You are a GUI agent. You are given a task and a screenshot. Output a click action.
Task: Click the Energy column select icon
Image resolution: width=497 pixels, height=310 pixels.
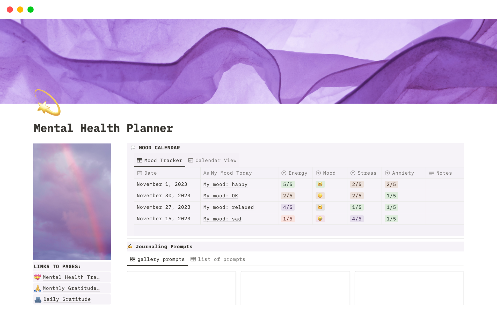(284, 173)
